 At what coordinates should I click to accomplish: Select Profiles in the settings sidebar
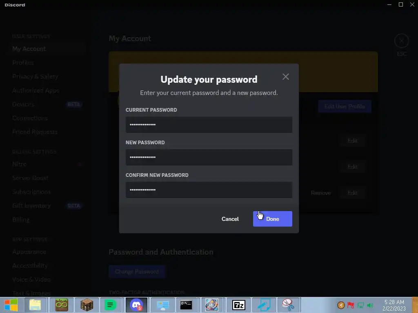coord(46,62)
